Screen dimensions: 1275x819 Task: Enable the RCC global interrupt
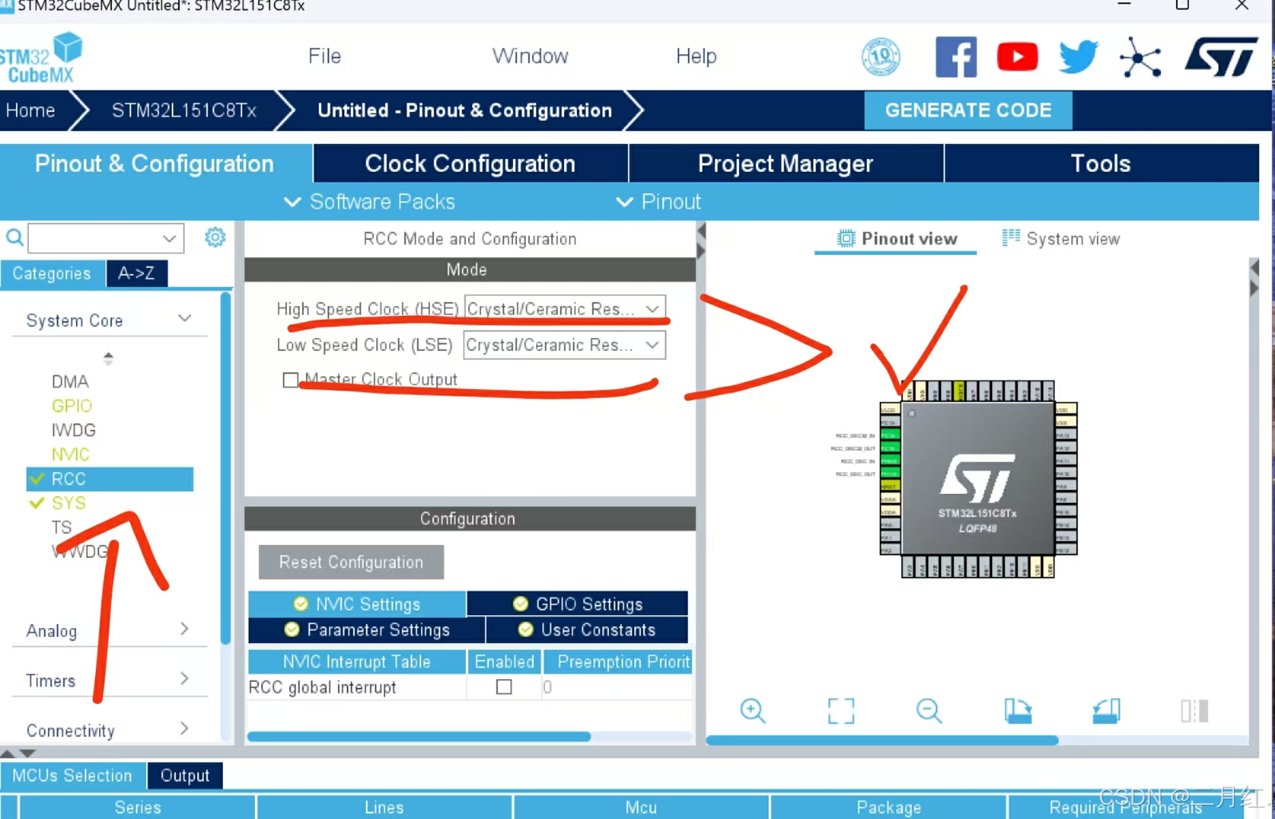(x=504, y=687)
